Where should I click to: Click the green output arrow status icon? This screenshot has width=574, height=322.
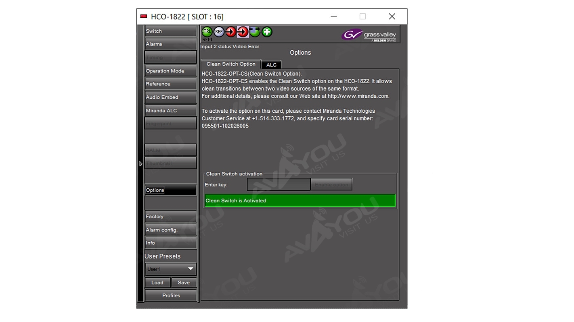(x=255, y=31)
